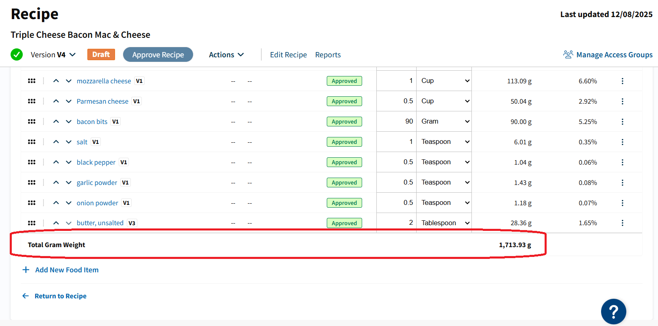Expand the Version V4 dropdown

tap(53, 54)
